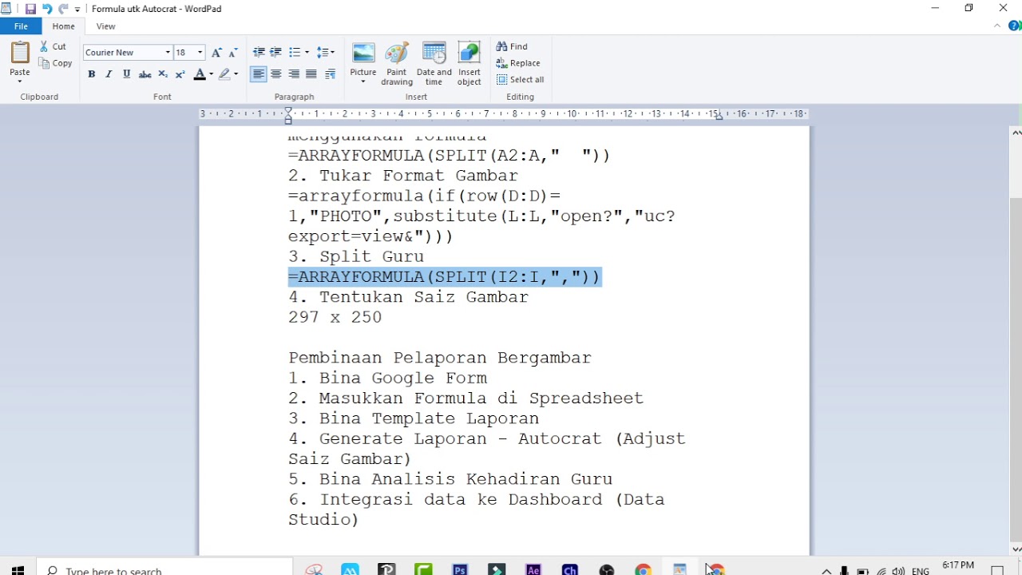Cut the selected text

pyautogui.click(x=53, y=46)
